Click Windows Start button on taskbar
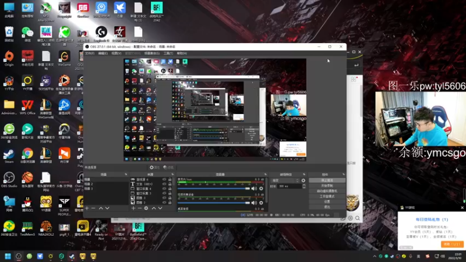466x262 pixels. point(8,256)
